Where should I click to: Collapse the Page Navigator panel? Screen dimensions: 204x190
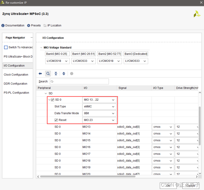click(x=31, y=37)
